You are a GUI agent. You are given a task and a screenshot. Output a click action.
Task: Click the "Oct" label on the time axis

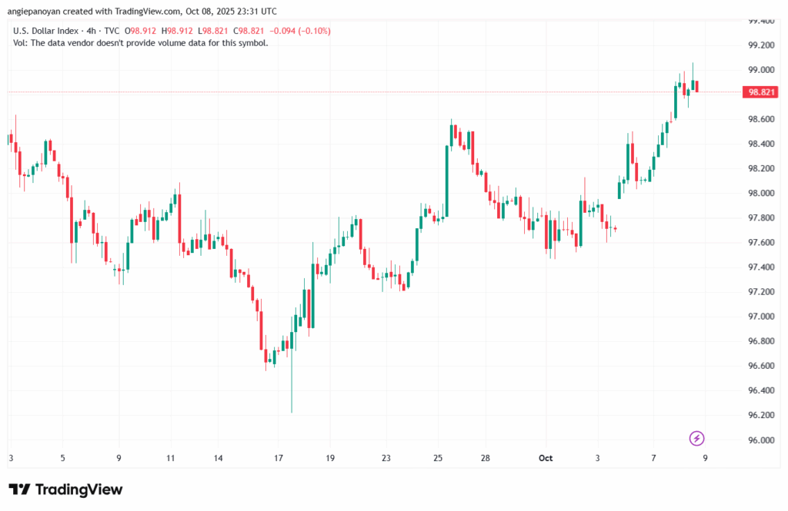pyautogui.click(x=546, y=457)
